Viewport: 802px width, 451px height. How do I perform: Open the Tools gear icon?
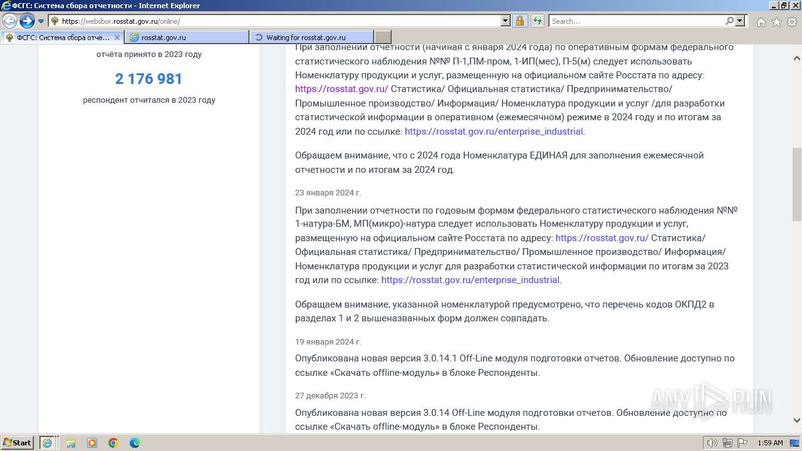click(791, 22)
